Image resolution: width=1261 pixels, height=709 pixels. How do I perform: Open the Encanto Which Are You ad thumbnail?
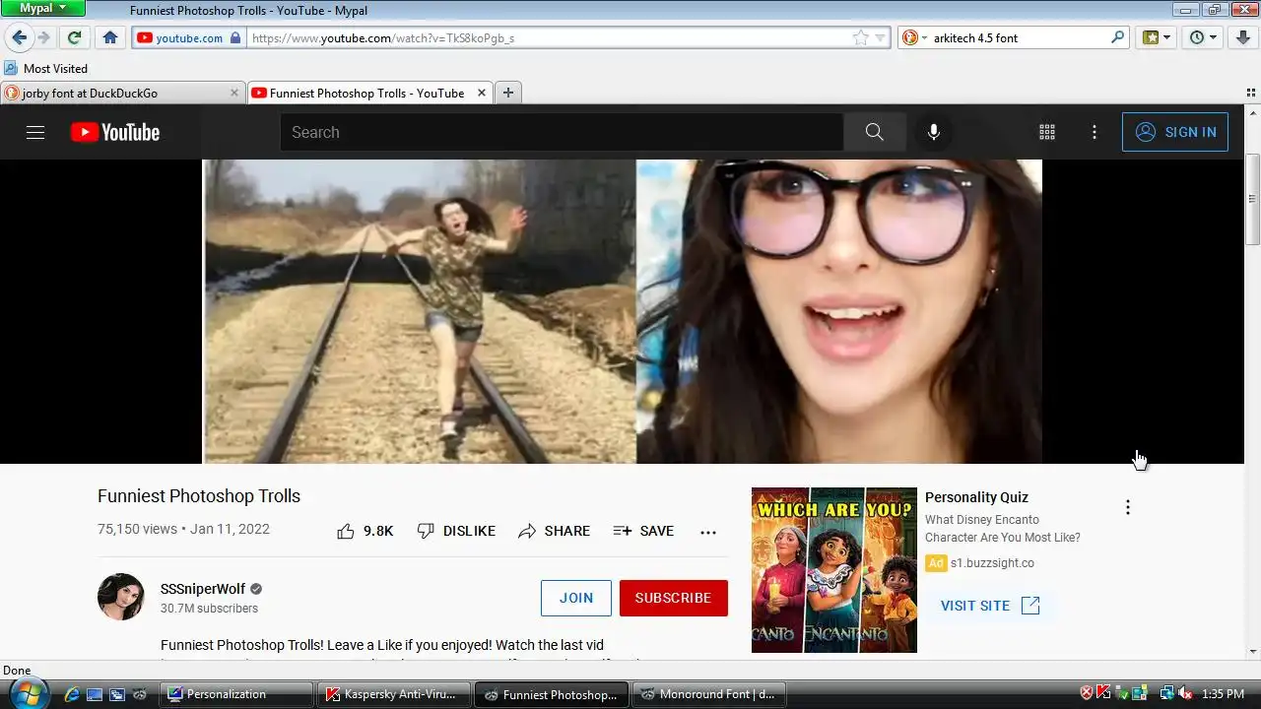pyautogui.click(x=834, y=570)
